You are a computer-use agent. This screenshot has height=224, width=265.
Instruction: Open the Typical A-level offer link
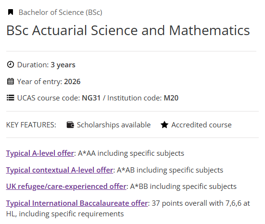point(40,153)
